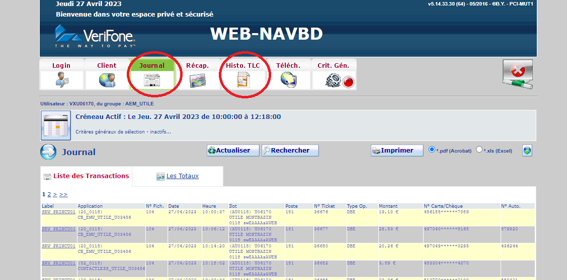
Task: Open the Histo. TLC document icon
Action: tap(243, 80)
